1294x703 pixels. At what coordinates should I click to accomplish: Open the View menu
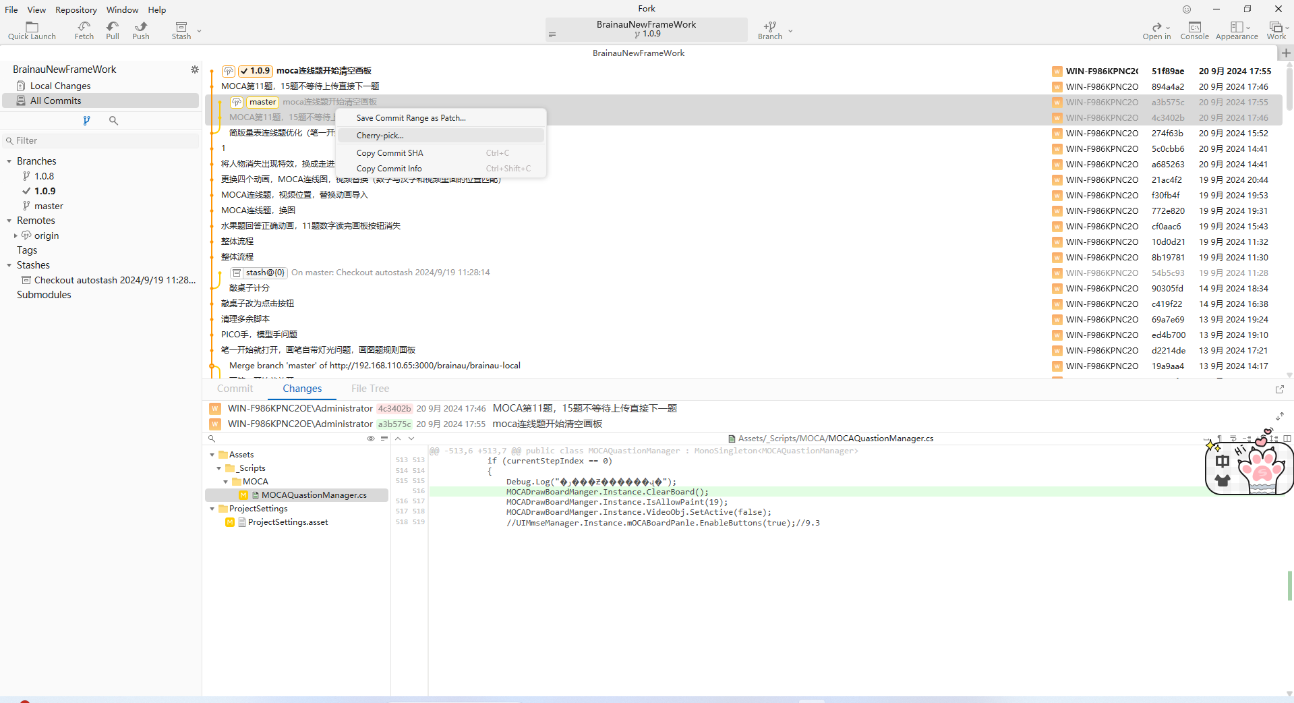(x=36, y=9)
